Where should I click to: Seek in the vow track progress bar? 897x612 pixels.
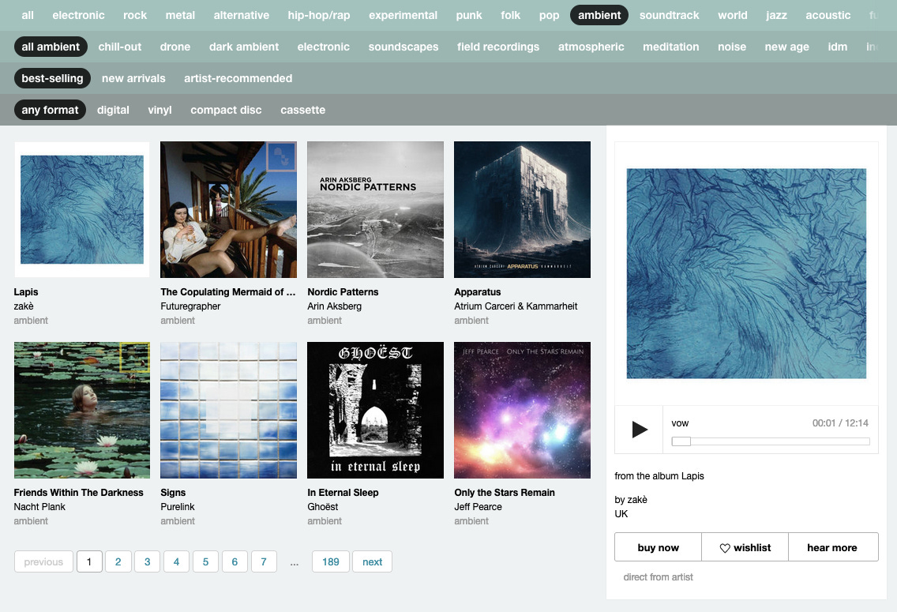(771, 441)
